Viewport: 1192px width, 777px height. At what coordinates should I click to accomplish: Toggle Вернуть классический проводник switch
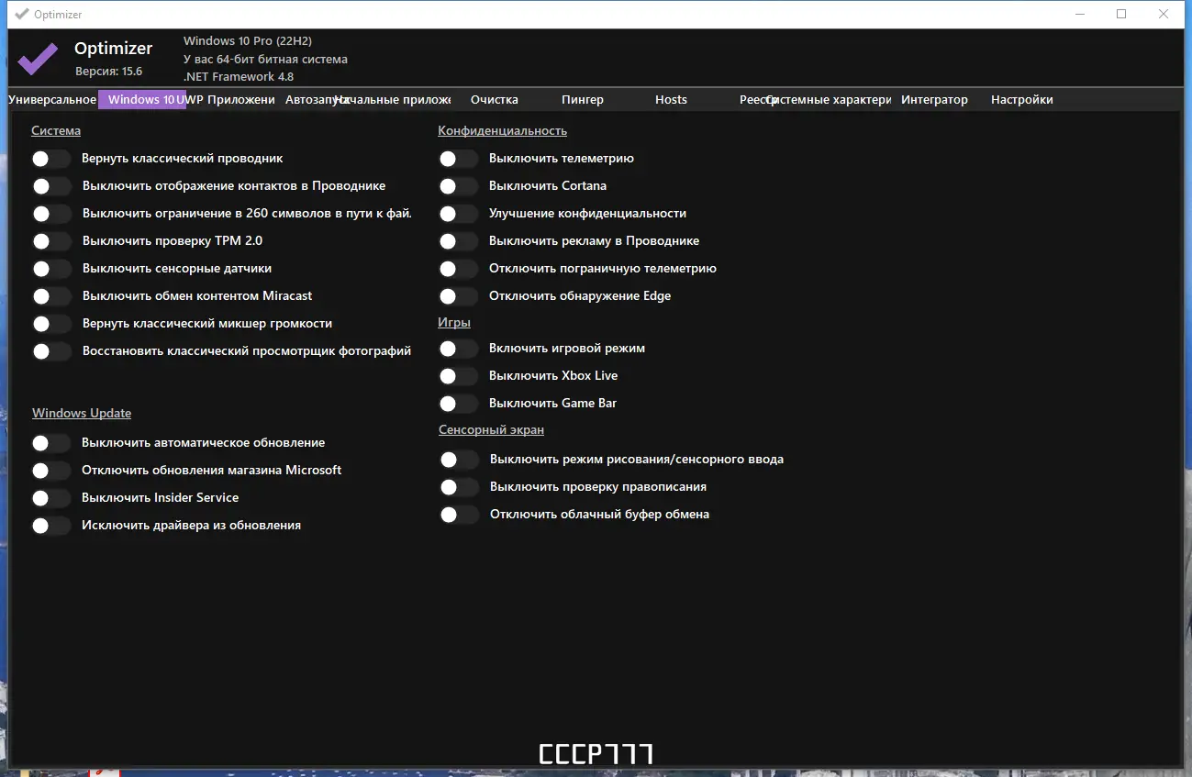tap(51, 159)
